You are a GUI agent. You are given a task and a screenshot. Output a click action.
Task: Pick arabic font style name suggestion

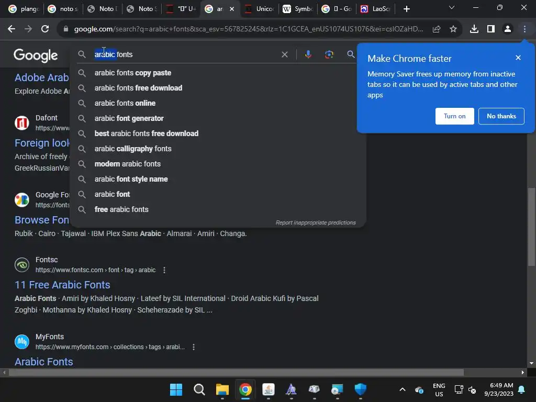click(x=218, y=179)
